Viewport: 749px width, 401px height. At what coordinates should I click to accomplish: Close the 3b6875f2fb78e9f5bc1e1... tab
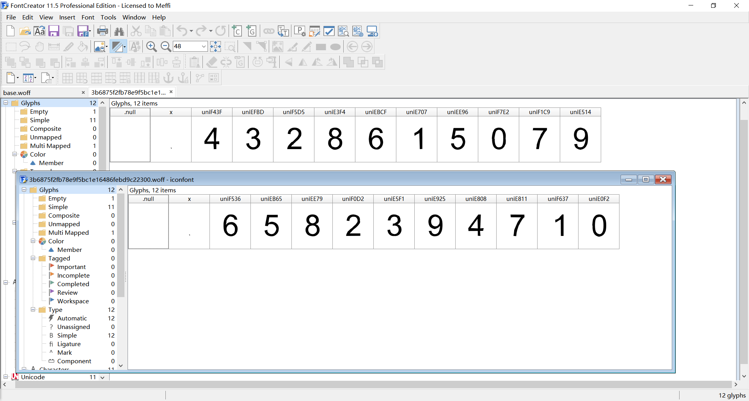[x=171, y=92]
